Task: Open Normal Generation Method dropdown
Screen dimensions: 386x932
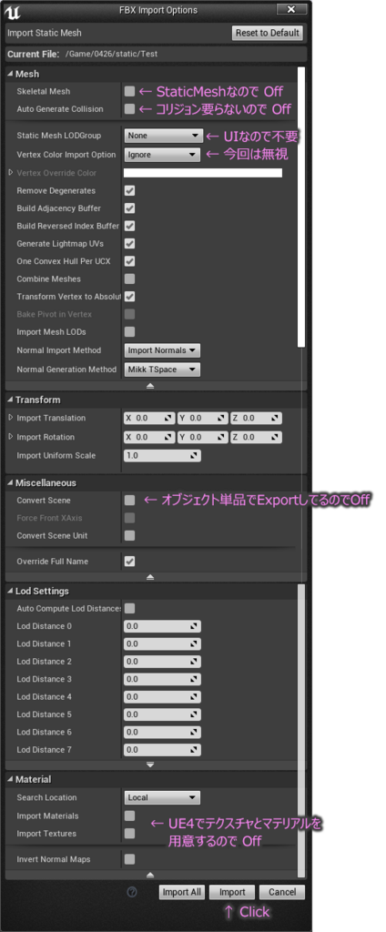Action: (162, 370)
